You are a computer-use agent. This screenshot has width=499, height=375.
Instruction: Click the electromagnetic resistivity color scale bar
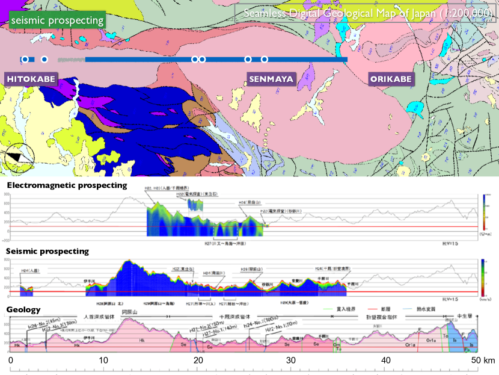point(485,212)
